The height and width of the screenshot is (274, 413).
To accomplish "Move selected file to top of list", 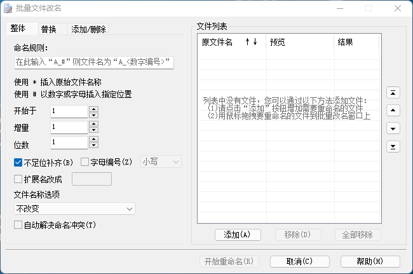I will click(393, 93).
